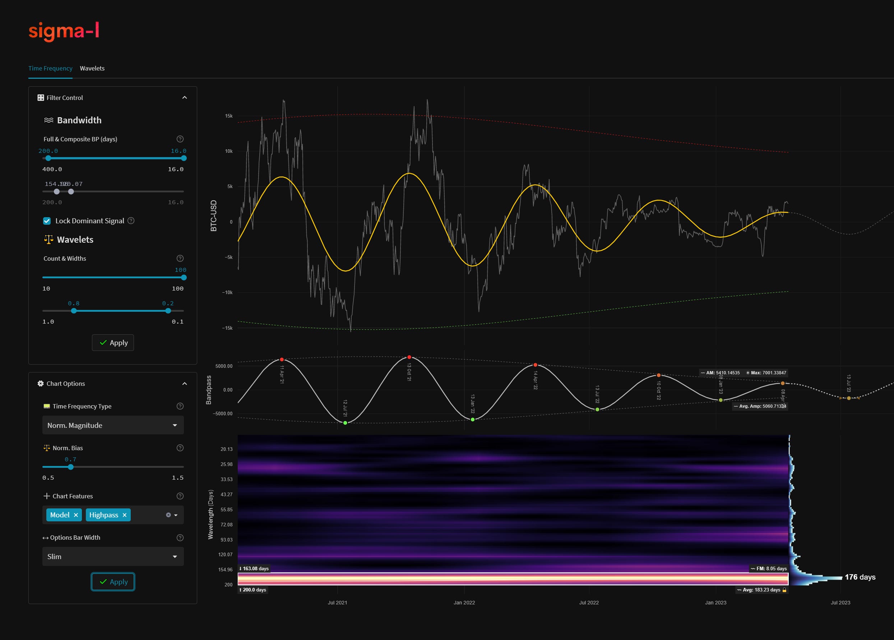Click the Norm. Bias slider handle
The height and width of the screenshot is (640, 894).
click(70, 467)
